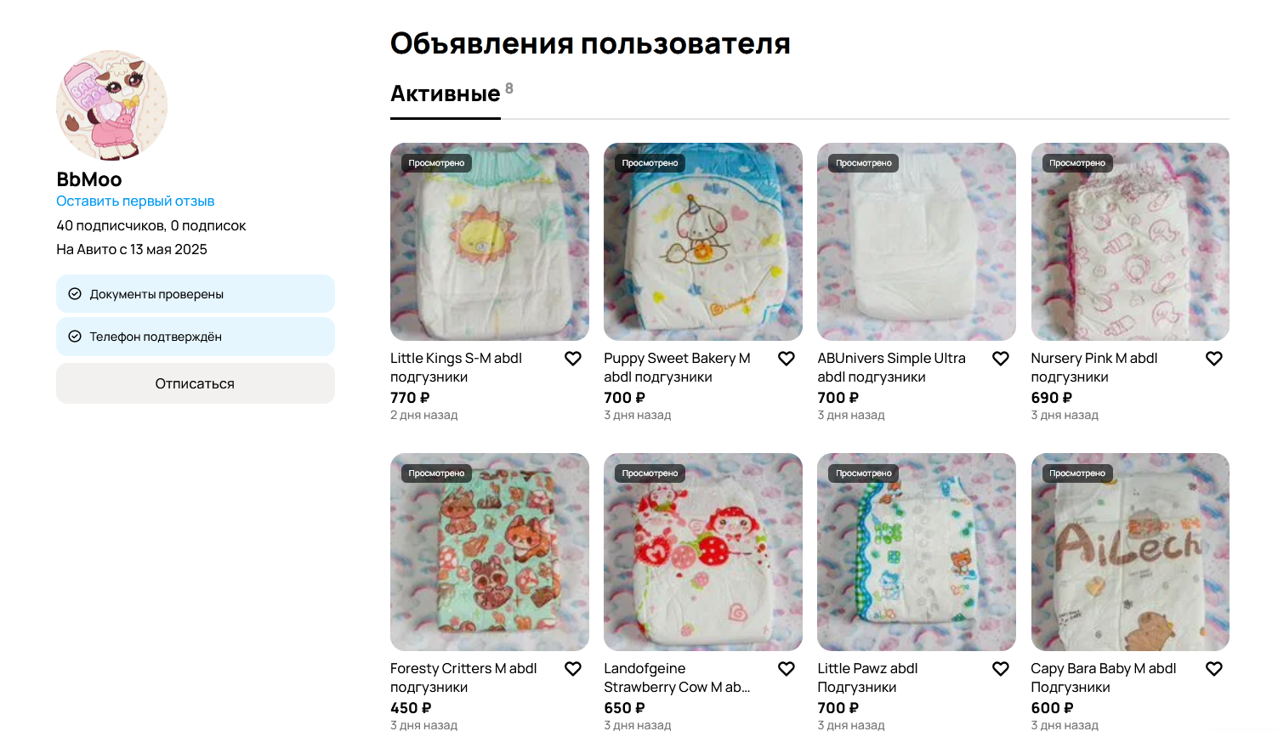Viewport: 1278px width, 748px height.
Task: Select the Активные tab
Action: pyautogui.click(x=446, y=93)
